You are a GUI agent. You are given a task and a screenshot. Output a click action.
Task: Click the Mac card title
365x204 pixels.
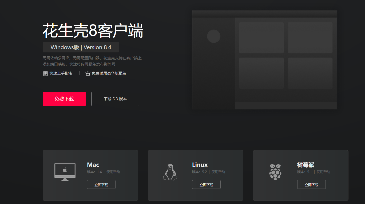pyautogui.click(x=93, y=165)
